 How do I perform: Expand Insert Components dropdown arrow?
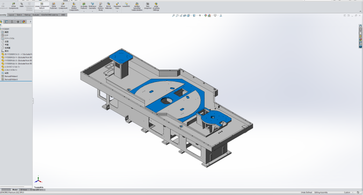pyautogui.click(x=13, y=11)
